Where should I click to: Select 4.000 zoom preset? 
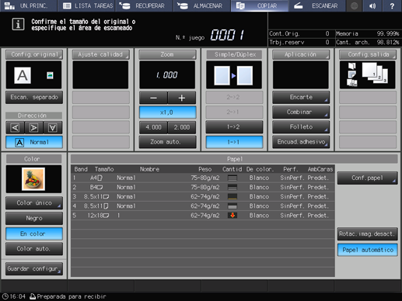coord(153,127)
